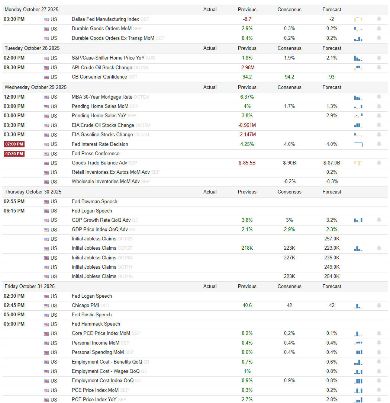Click the Initial Jobless Claims OCT/25 entry
Image resolution: width=390 pixels, height=403 pixels.
(x=102, y=239)
